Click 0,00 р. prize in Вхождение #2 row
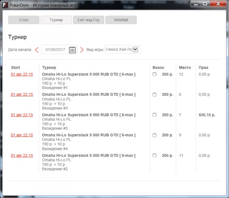The image size is (229, 198). [x=204, y=155]
